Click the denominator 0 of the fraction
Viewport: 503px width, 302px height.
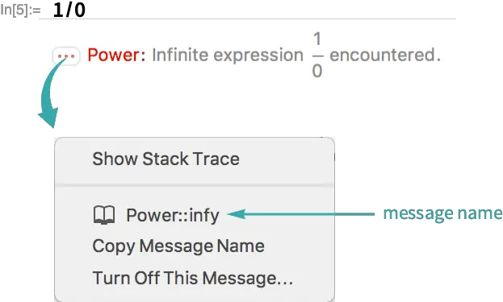317,71
